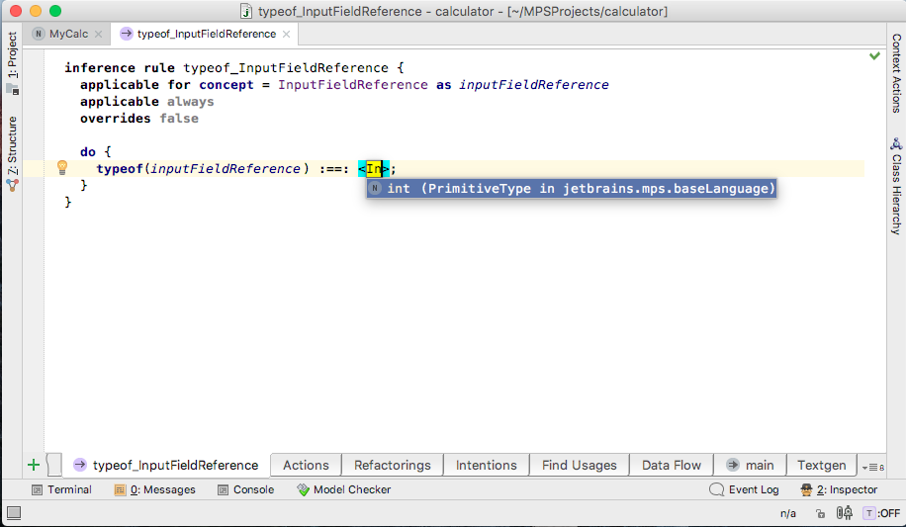Close the typeof_InputFieldReference editor tab
The width and height of the screenshot is (906, 527).
(x=286, y=34)
